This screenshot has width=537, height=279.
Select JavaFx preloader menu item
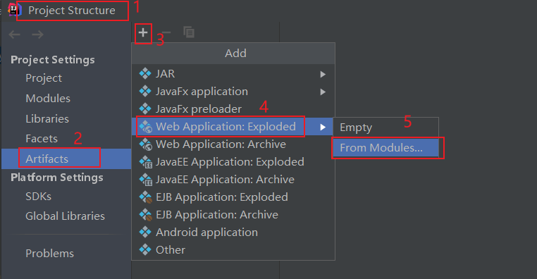pyautogui.click(x=233, y=109)
